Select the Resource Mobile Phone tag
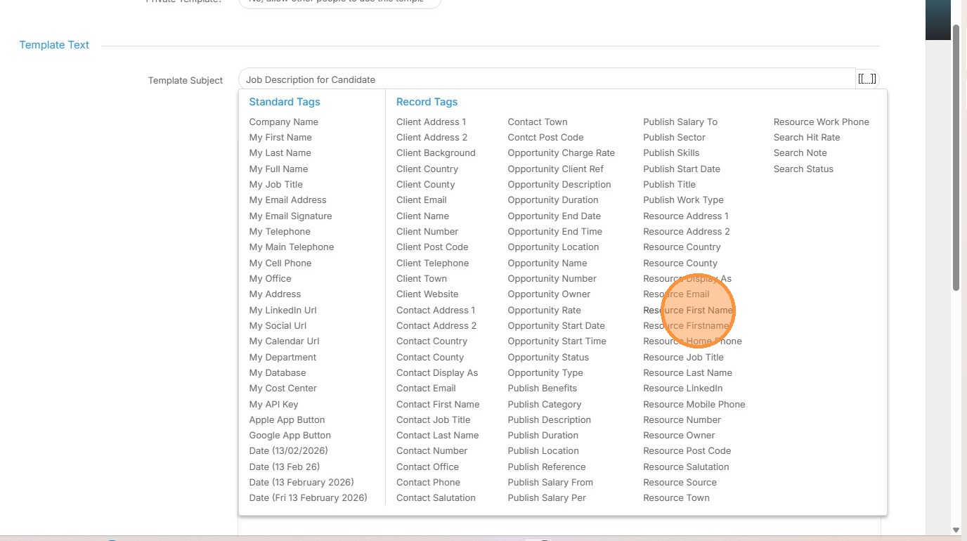The width and height of the screenshot is (967, 541). (694, 404)
